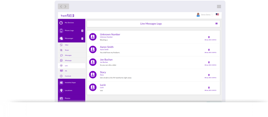Click Stacy's contact avatar icon
Screen dimensions: 268x117
(x=93, y=75)
